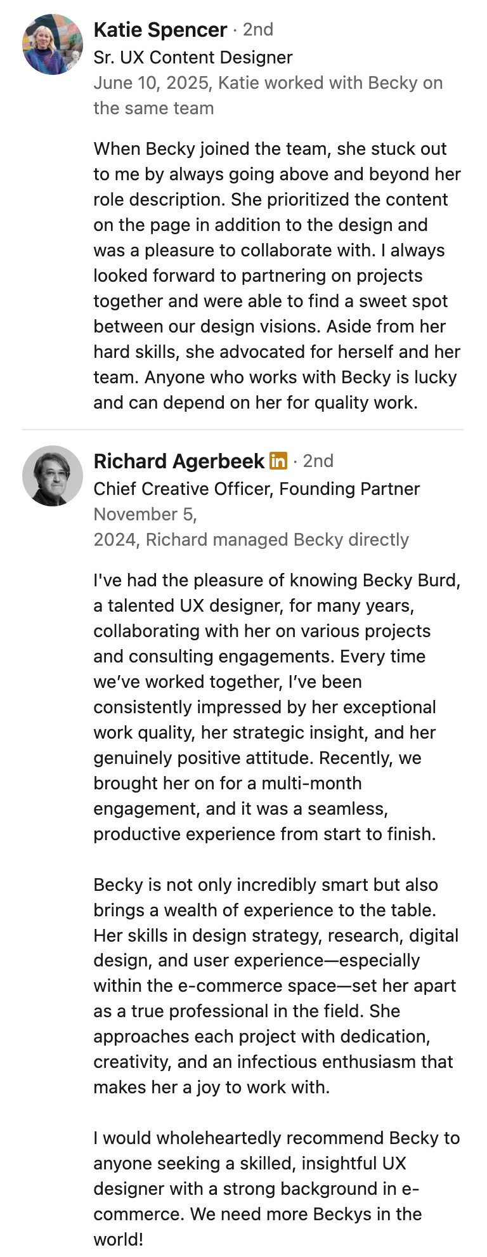
Task: Click the "Sr. UX Content Designer" headline
Action: tap(193, 58)
